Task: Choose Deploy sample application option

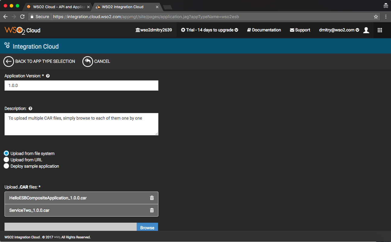Action: [x=6, y=166]
